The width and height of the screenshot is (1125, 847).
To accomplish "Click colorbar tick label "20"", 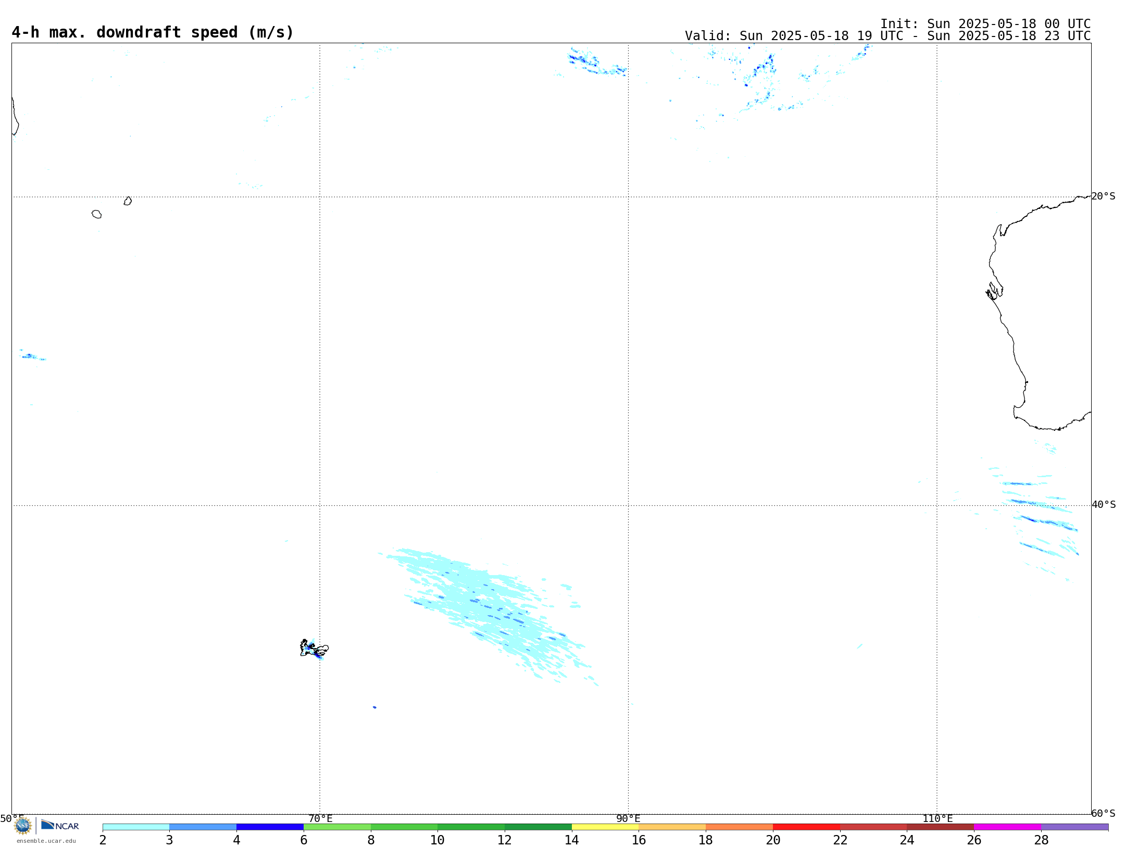I will click(x=773, y=840).
